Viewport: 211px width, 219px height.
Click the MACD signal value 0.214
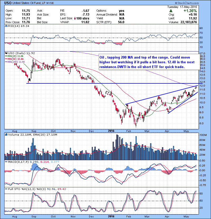(44, 162)
